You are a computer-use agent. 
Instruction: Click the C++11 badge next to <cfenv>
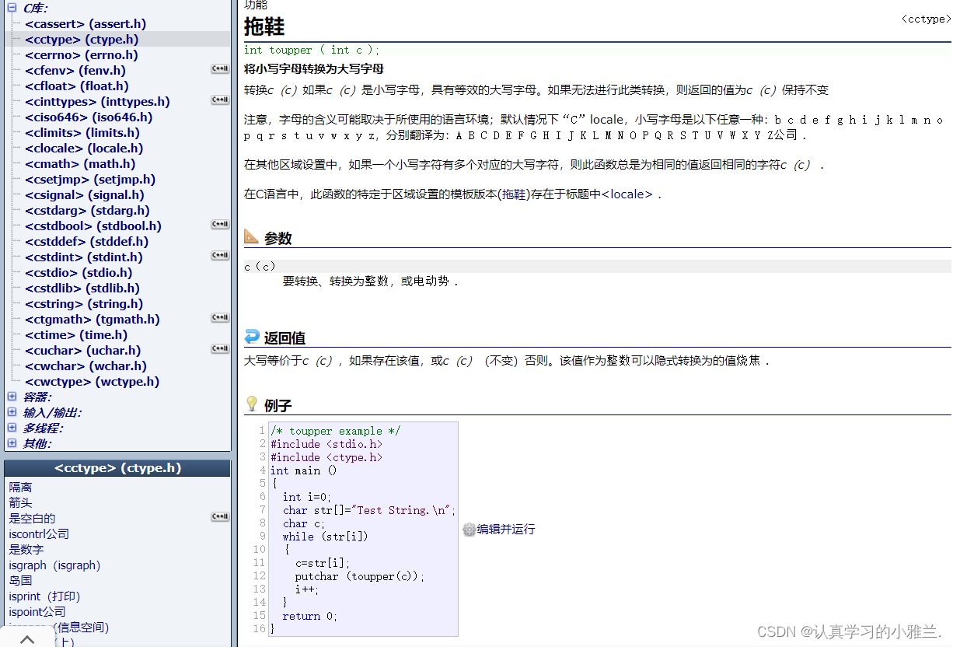220,69
